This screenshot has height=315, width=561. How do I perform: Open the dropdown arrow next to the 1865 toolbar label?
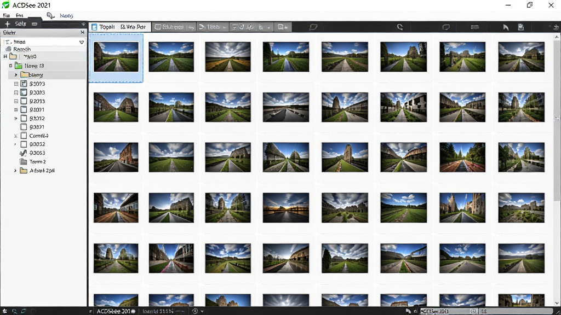(x=224, y=27)
